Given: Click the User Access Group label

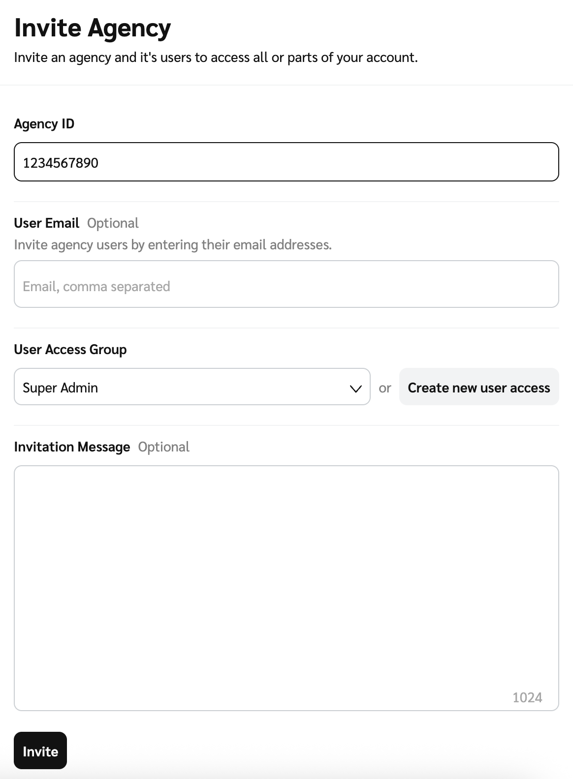Looking at the screenshot, I should [x=70, y=350].
